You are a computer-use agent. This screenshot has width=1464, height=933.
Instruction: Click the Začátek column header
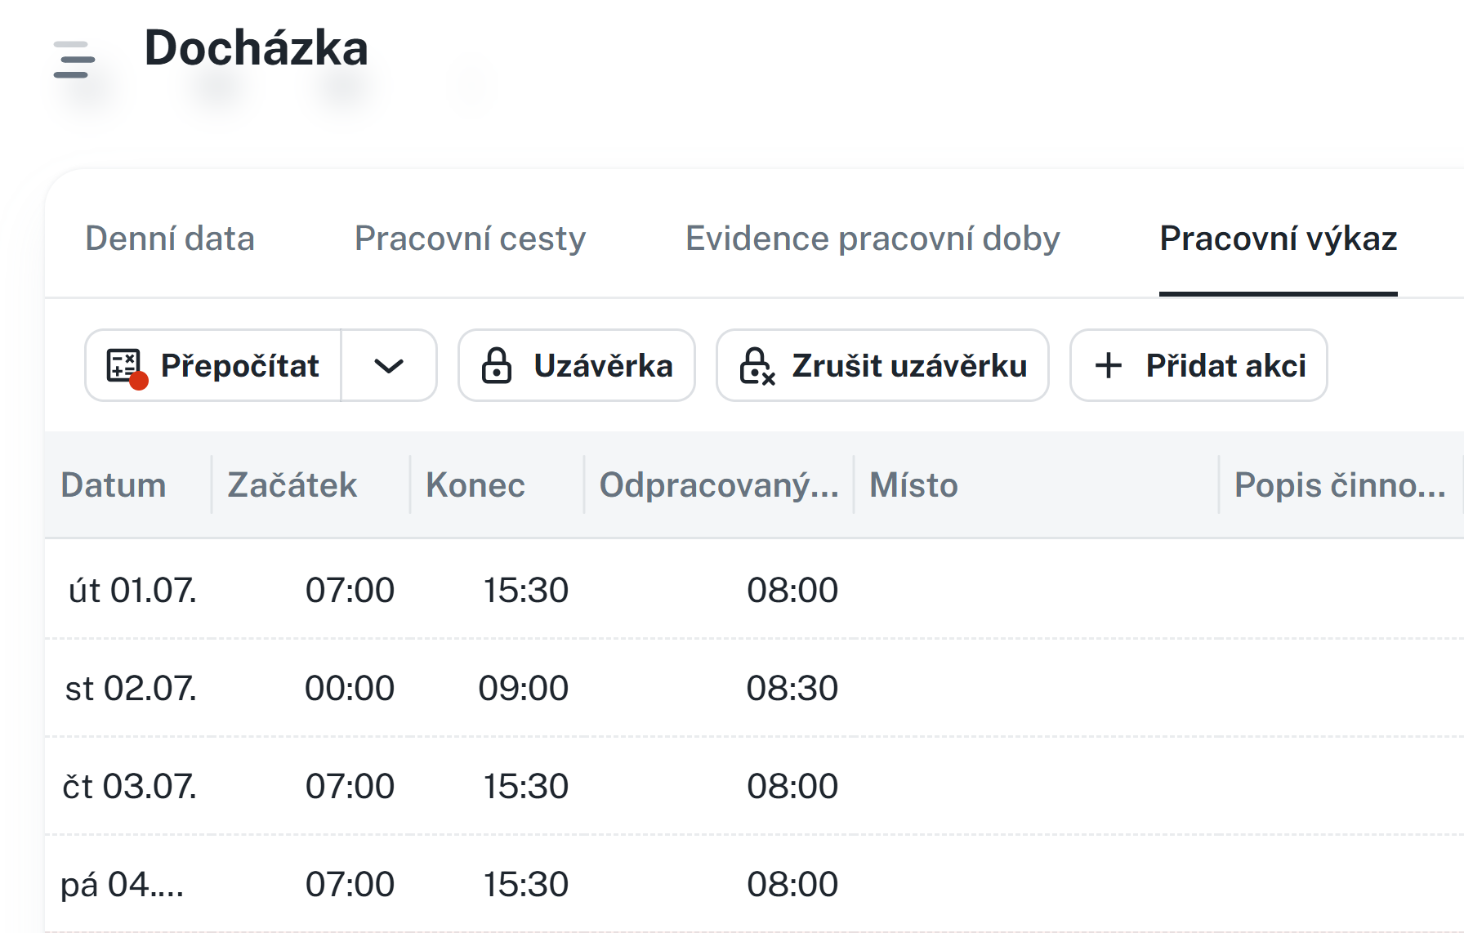pyautogui.click(x=292, y=485)
